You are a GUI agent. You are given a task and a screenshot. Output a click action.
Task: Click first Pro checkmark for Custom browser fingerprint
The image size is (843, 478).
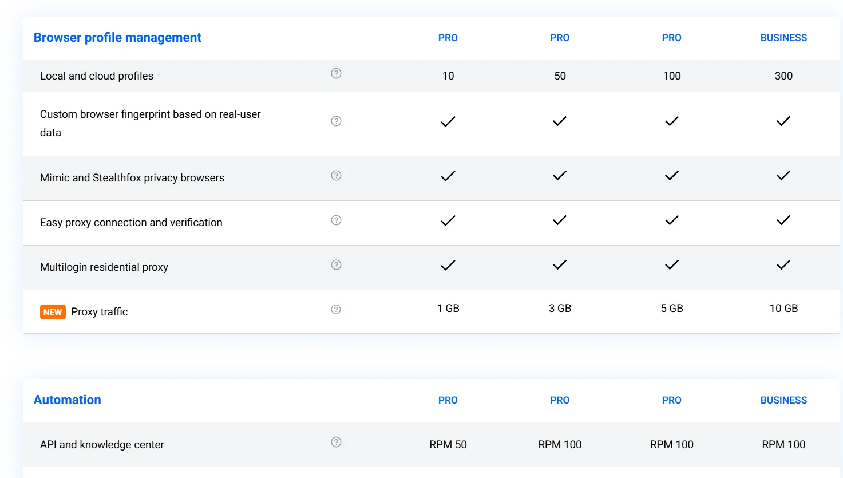pyautogui.click(x=448, y=121)
